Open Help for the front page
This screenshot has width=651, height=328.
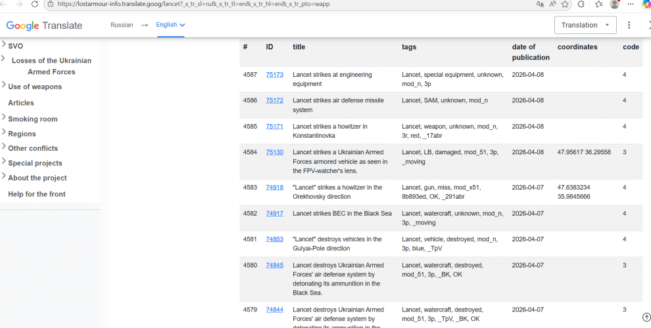pos(37,194)
